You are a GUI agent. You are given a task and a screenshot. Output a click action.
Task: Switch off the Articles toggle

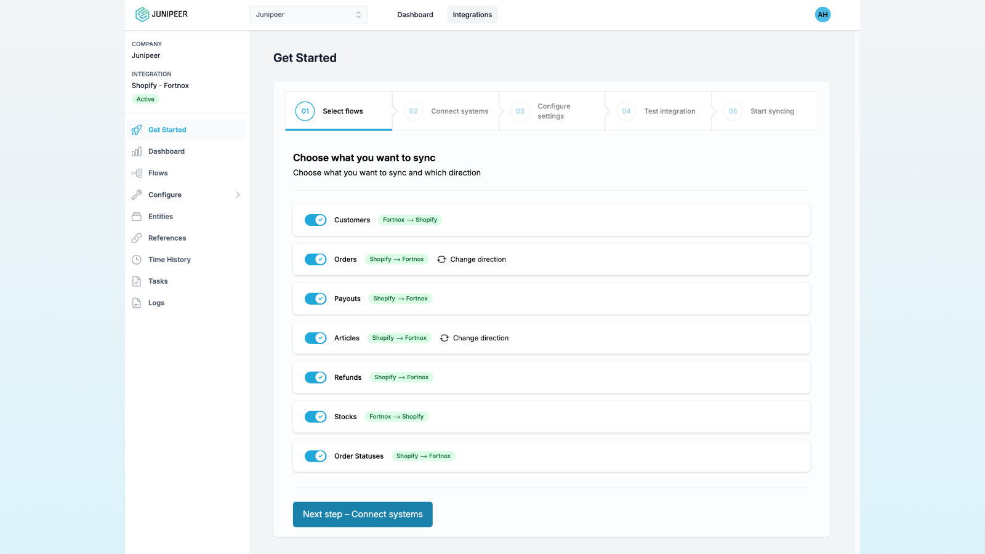click(316, 338)
